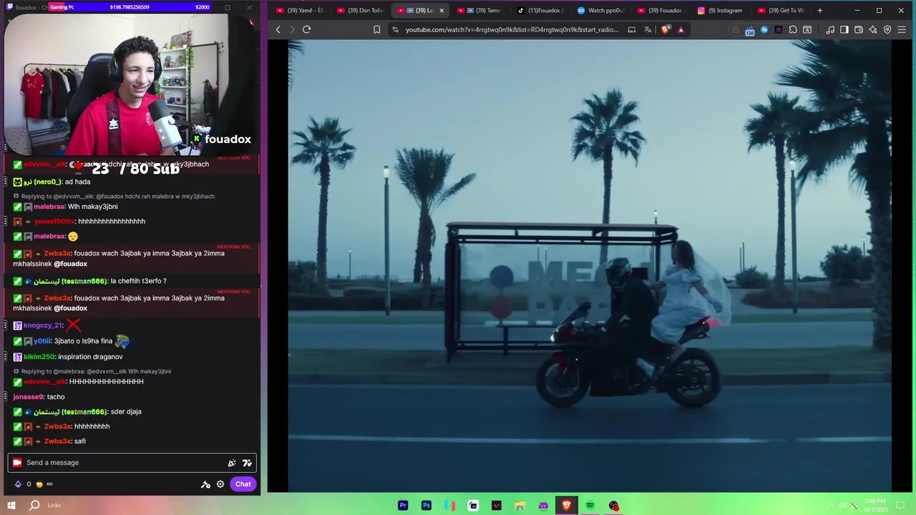The width and height of the screenshot is (916, 515).
Task: Open channel points yellow icon
Action: 39,484
